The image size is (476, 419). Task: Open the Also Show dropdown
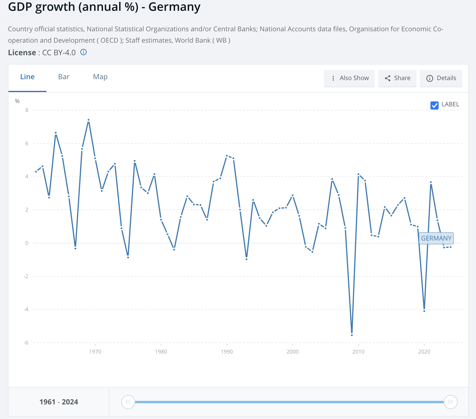[349, 78]
